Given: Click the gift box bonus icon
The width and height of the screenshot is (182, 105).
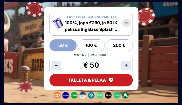Looking at the screenshot, I should [58, 23].
